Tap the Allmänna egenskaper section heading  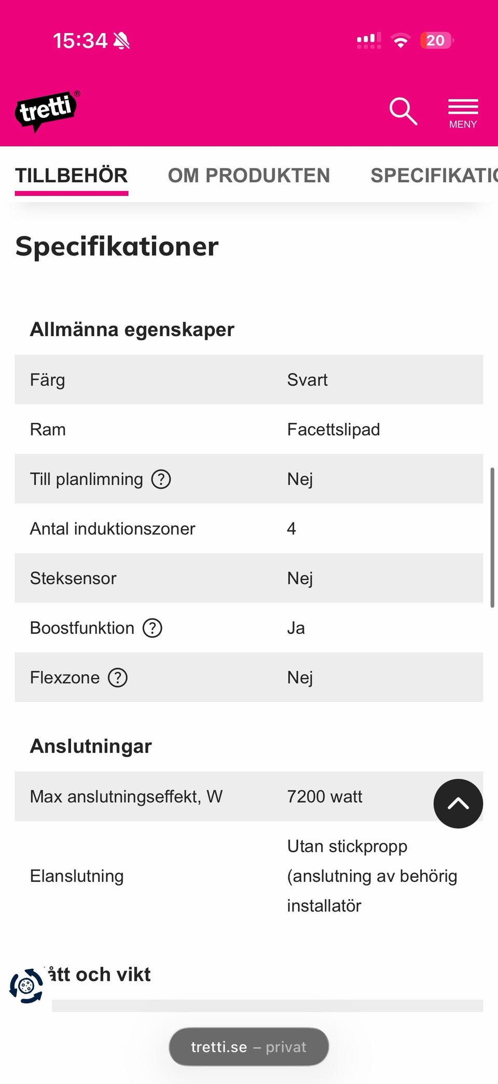(132, 329)
